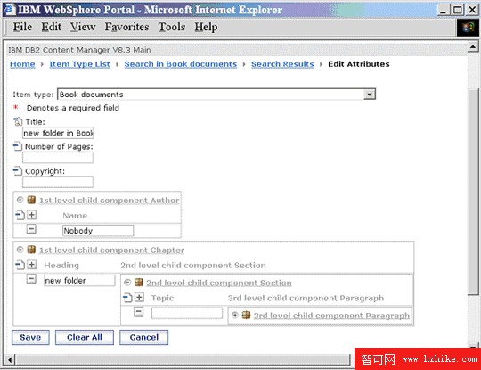Open Item Type List breadcrumb link
The height and width of the screenshot is (370, 481).
coord(80,64)
